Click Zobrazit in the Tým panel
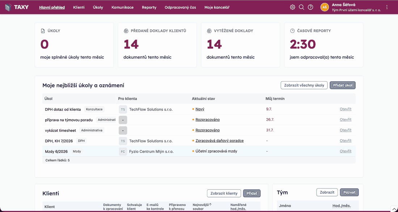Viewport: 398px width, 212px height. (327, 192)
